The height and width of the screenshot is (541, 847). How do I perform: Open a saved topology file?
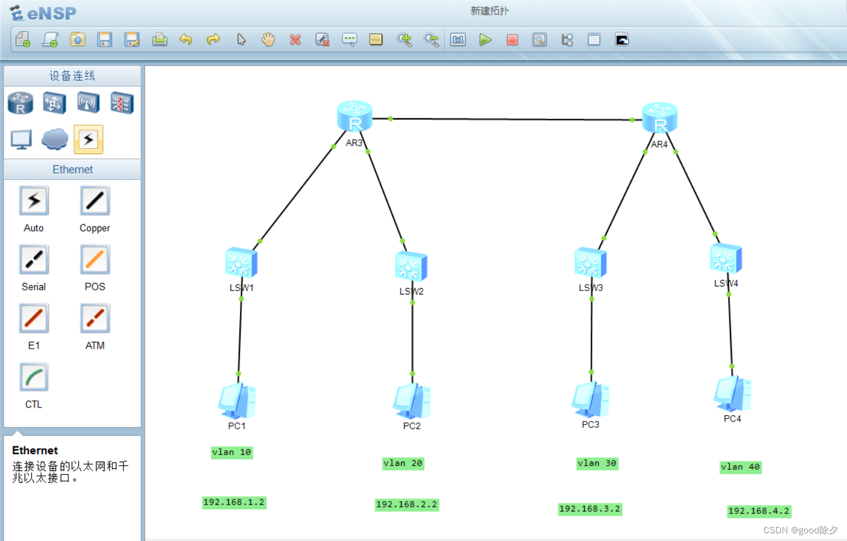click(x=78, y=39)
